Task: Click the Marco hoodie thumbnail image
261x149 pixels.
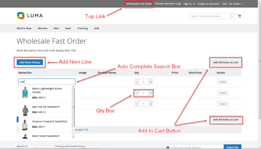Action: [25, 92]
